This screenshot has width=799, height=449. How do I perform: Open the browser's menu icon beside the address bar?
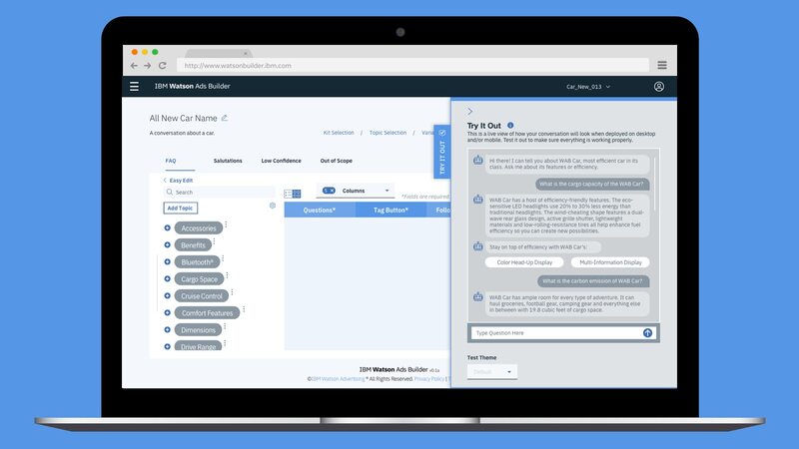point(662,65)
